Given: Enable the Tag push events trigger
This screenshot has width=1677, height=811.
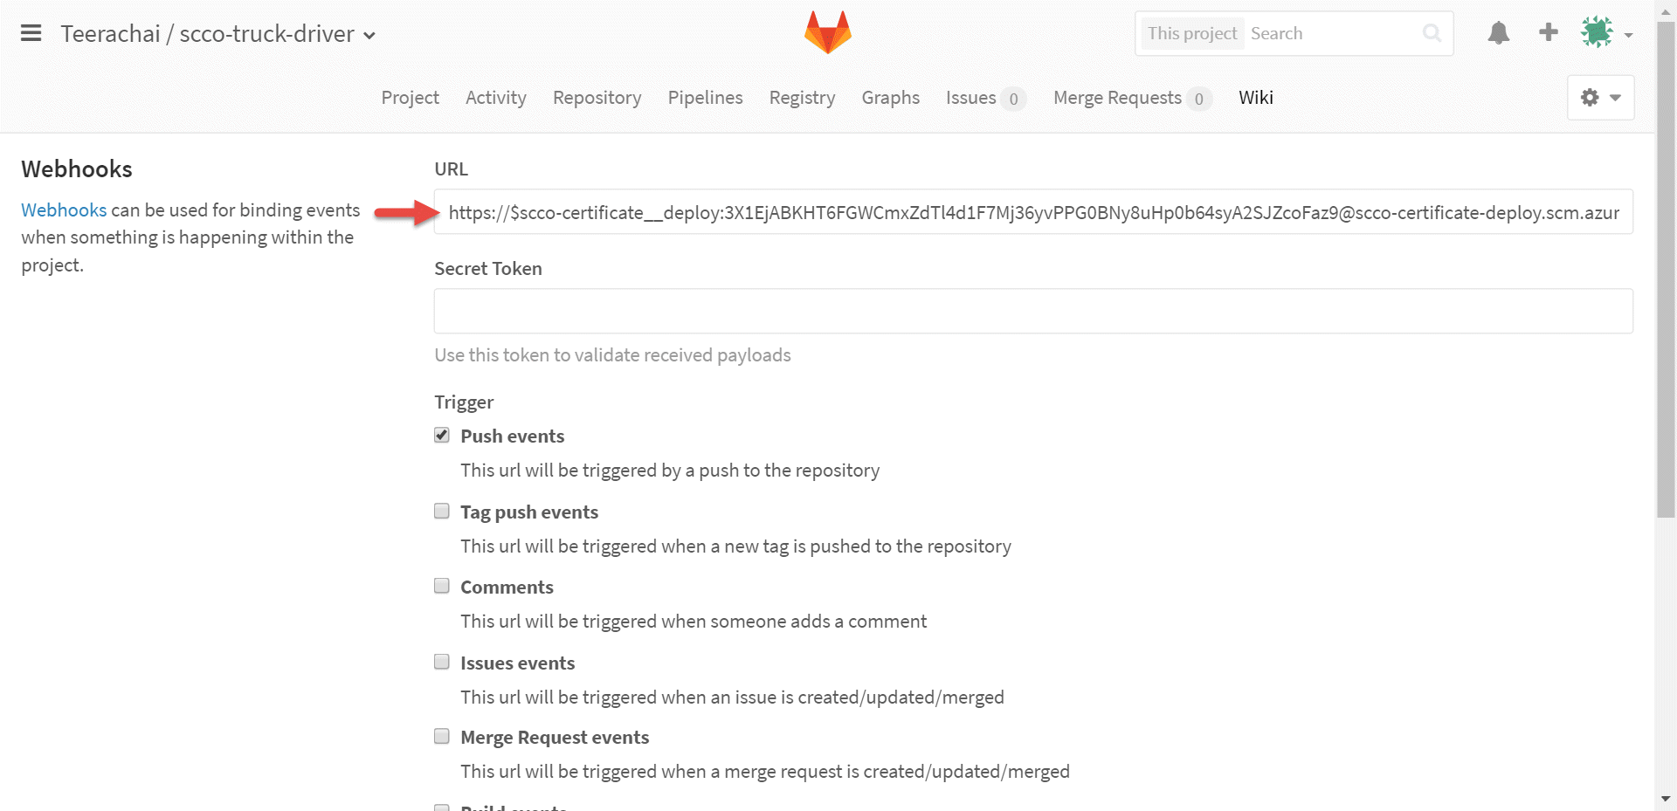Looking at the screenshot, I should pyautogui.click(x=441, y=511).
